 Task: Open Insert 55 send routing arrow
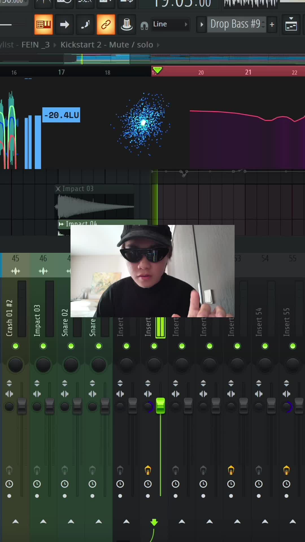(293, 521)
